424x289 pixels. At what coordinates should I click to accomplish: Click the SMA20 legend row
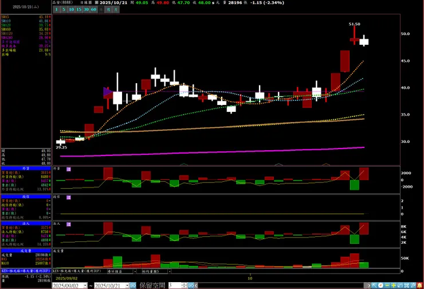point(26,25)
